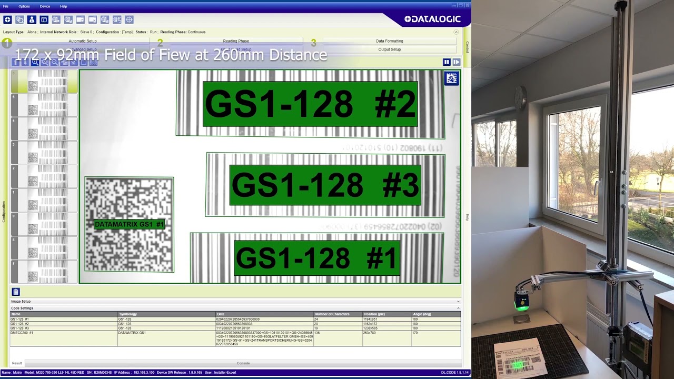Click the character count 136 cell
This screenshot has height=379, width=674.
coord(338,338)
